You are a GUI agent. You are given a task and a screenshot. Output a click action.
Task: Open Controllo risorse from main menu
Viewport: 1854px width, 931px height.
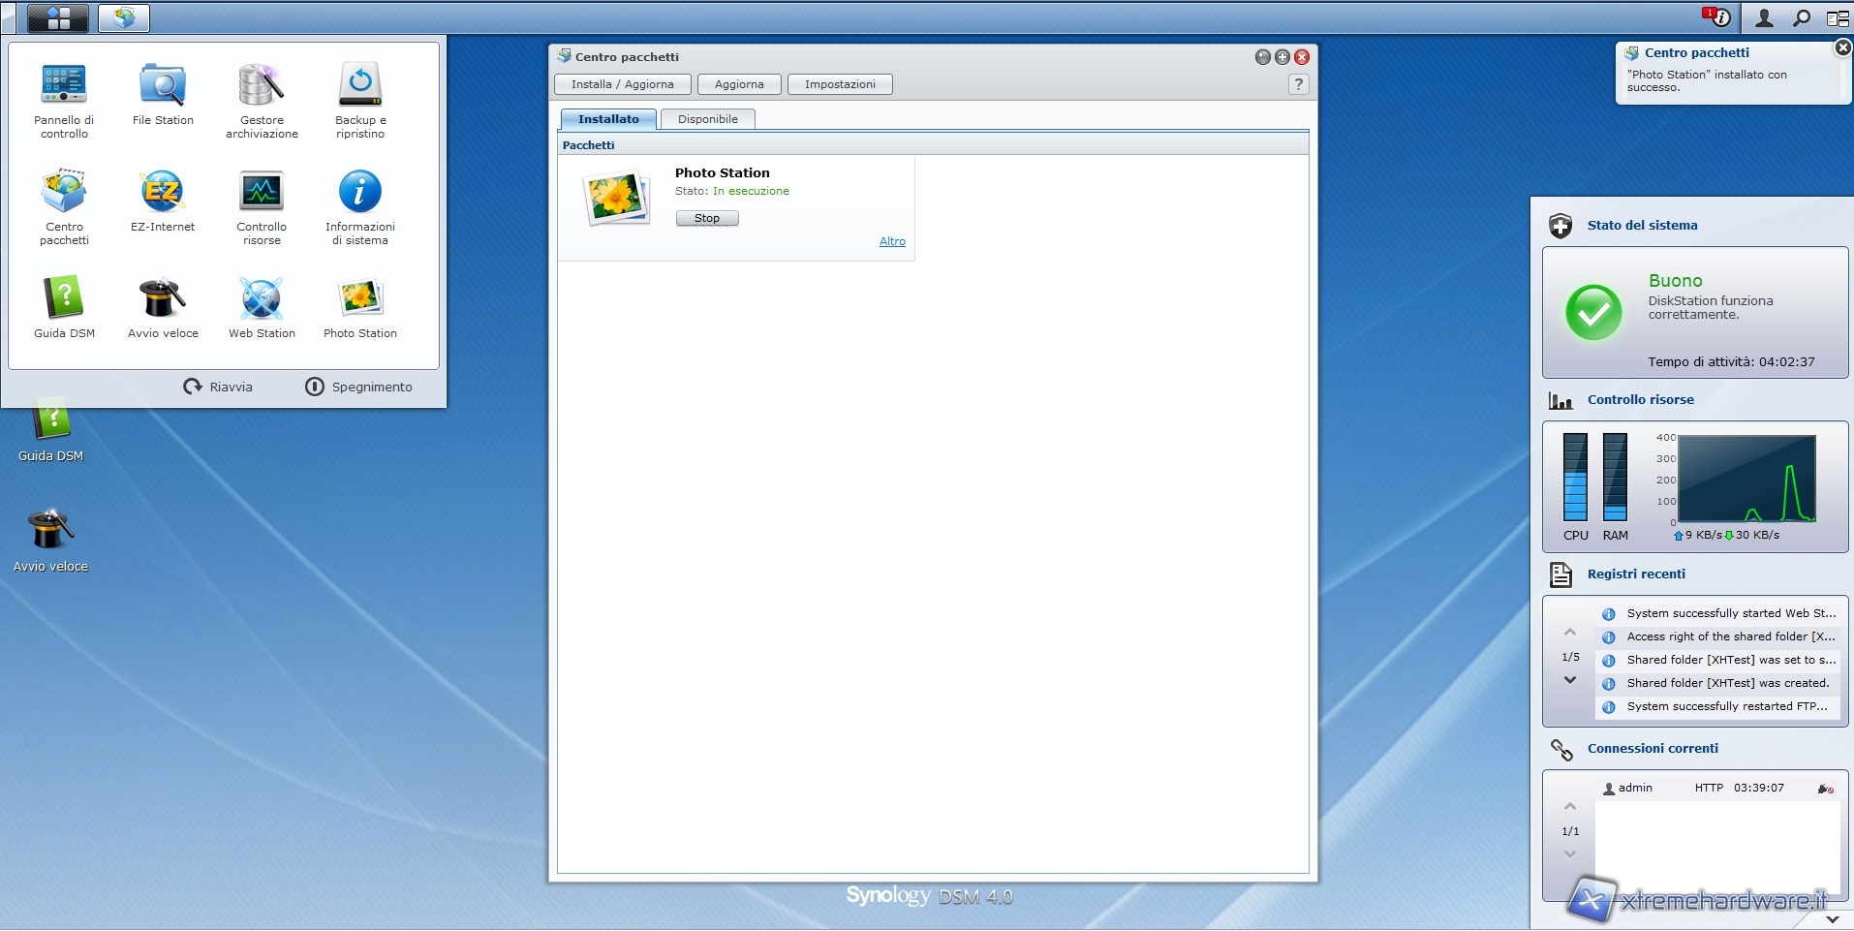(262, 194)
